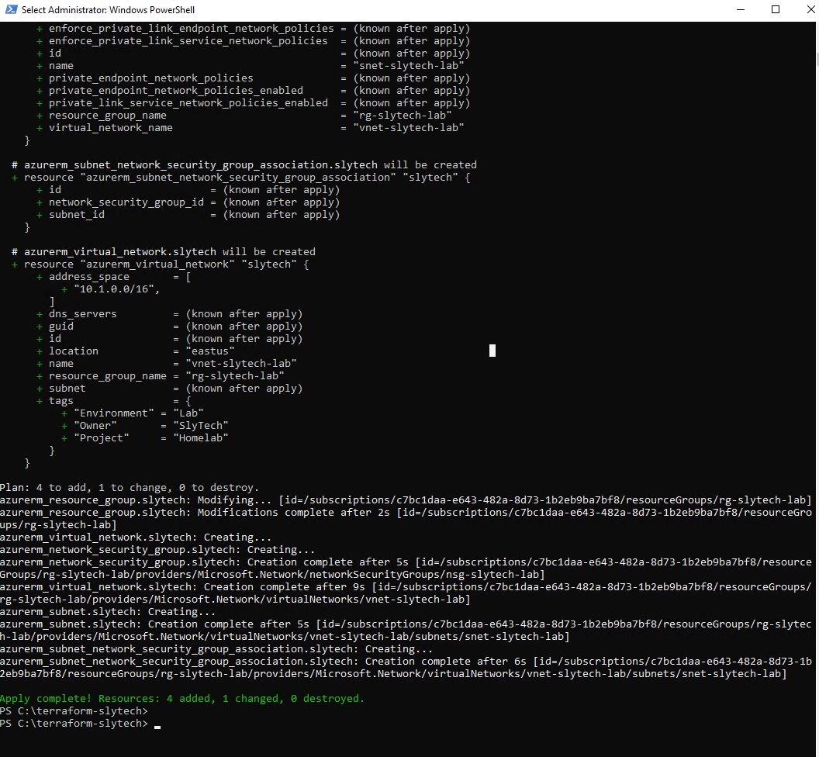Image resolution: width=819 pixels, height=757 pixels.
Task: Click the 'azurerm_subnet_network_security_group_association.slytech: Creating...' line
Action: coord(216,649)
